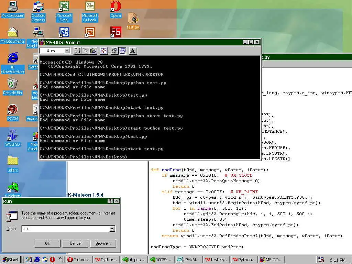Select the IE (Browservice) desktop icon
Viewport: 352px width, 264px height.
tap(12, 63)
